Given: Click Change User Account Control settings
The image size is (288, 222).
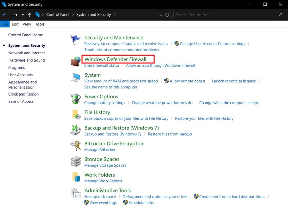Looking at the screenshot, I should pyautogui.click(x=212, y=44).
